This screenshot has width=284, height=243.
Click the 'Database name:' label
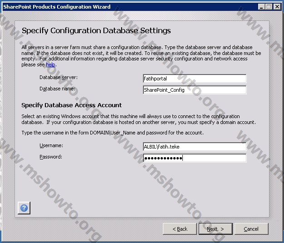[x=58, y=89]
